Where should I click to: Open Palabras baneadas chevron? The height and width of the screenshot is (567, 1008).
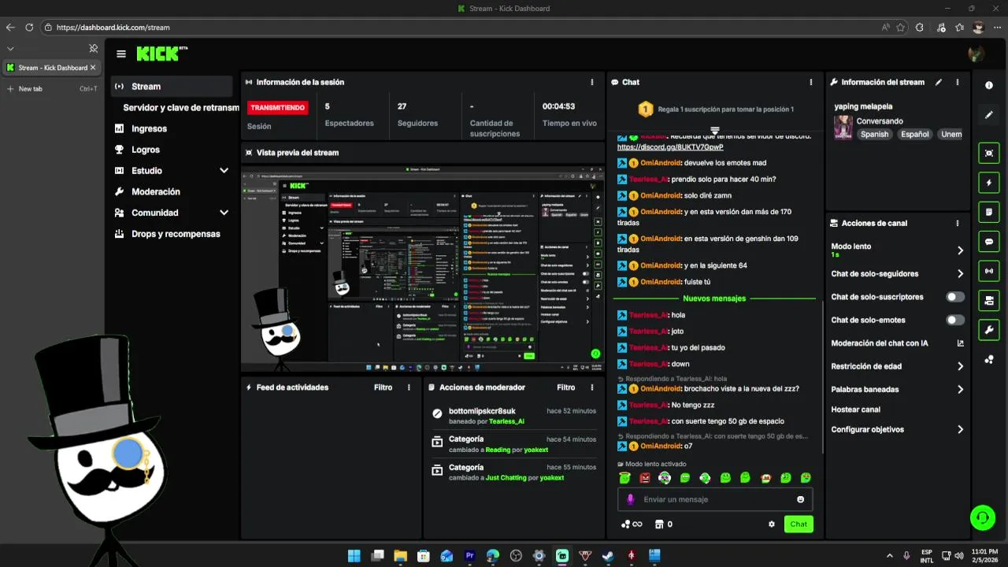(x=960, y=389)
